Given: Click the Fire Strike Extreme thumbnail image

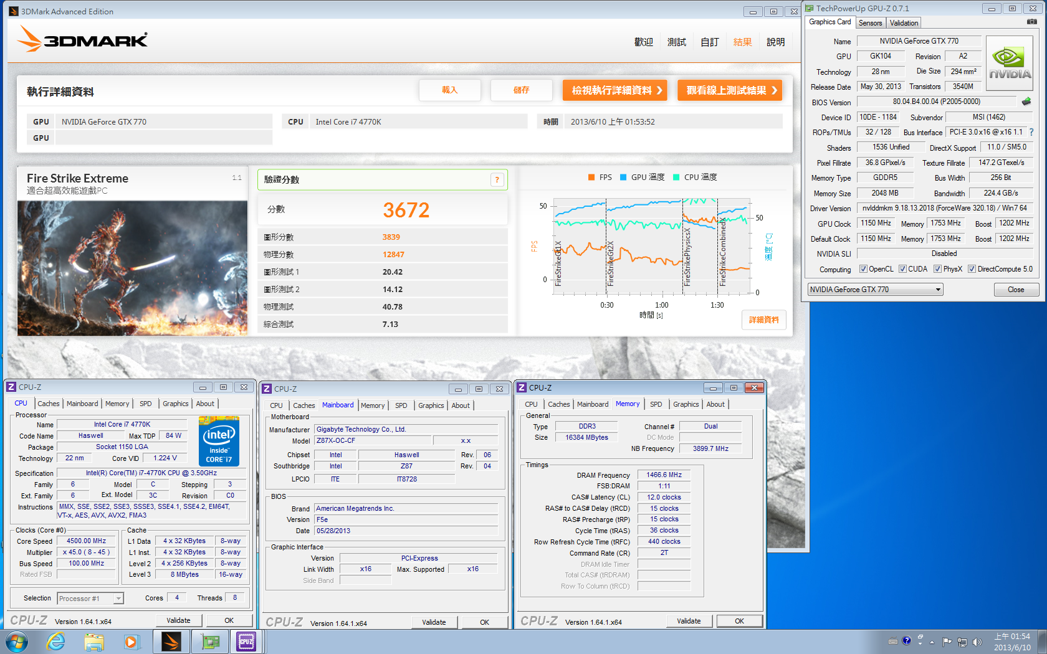Looking at the screenshot, I should pos(132,268).
